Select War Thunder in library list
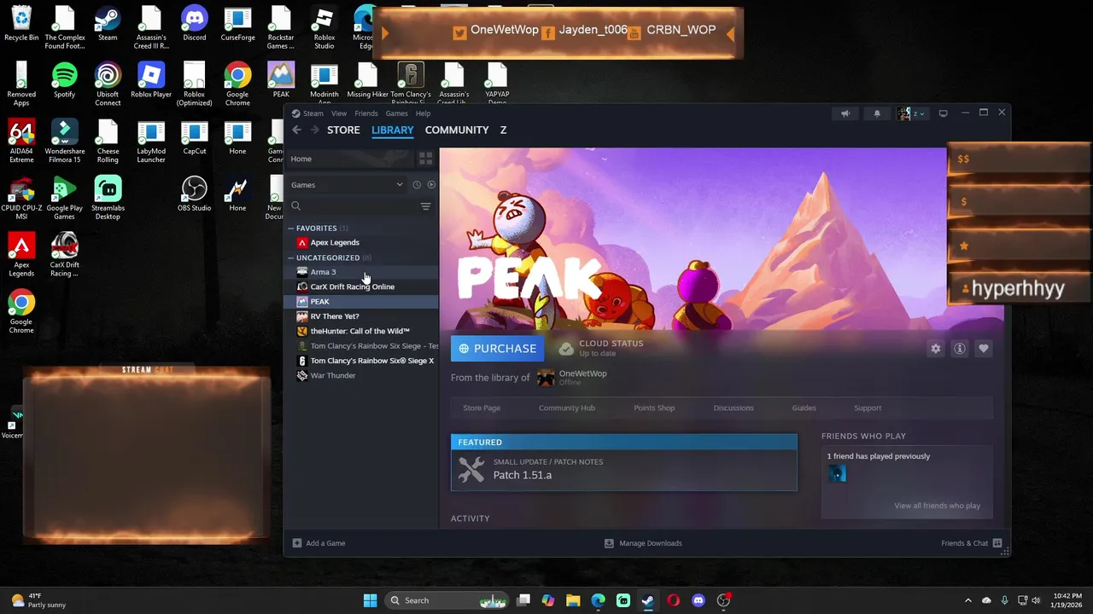Image resolution: width=1093 pixels, height=614 pixels. coord(363,375)
